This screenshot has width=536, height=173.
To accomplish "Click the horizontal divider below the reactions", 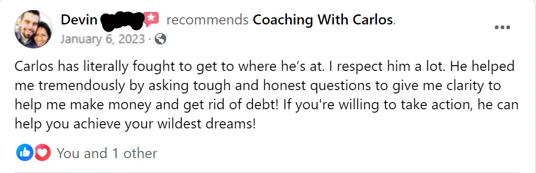I will 267,173.
